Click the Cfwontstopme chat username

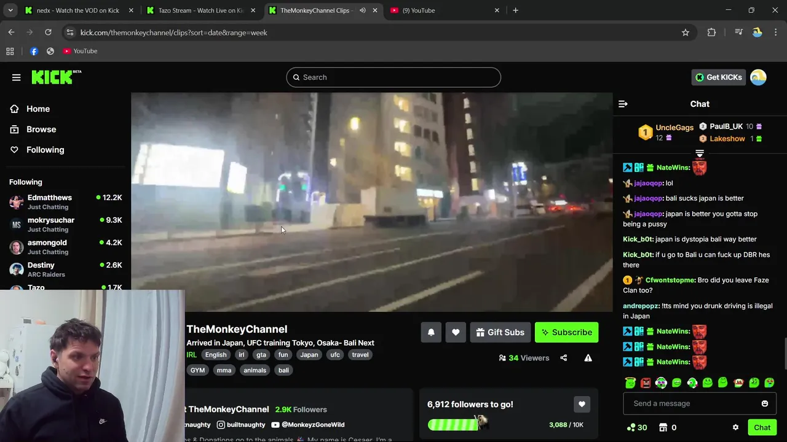click(670, 280)
